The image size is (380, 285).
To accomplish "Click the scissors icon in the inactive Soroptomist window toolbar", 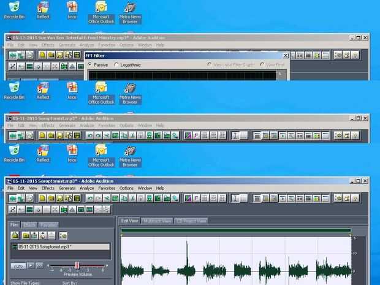I will coord(132,135).
